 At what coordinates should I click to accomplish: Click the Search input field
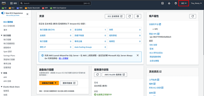coord(55,3)
